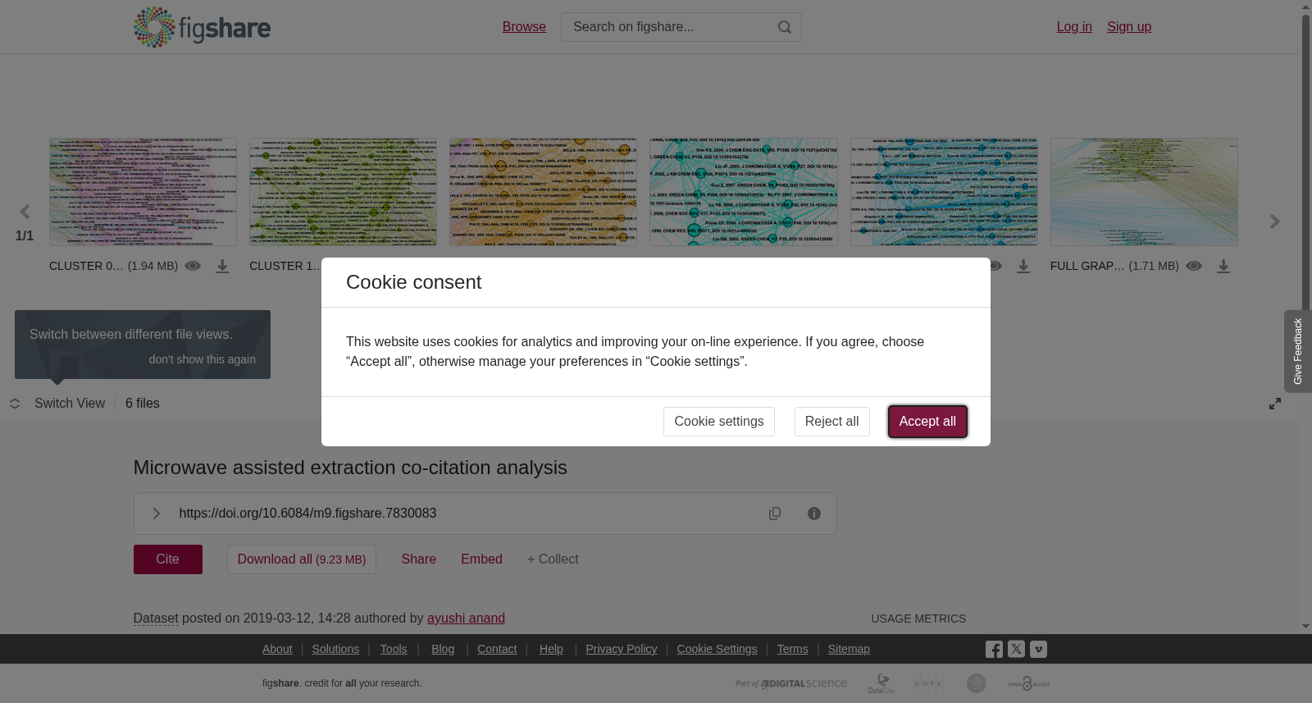Viewport: 1312px width, 703px height.
Task: Open Cookie settings in consent dialog
Action: (x=719, y=422)
